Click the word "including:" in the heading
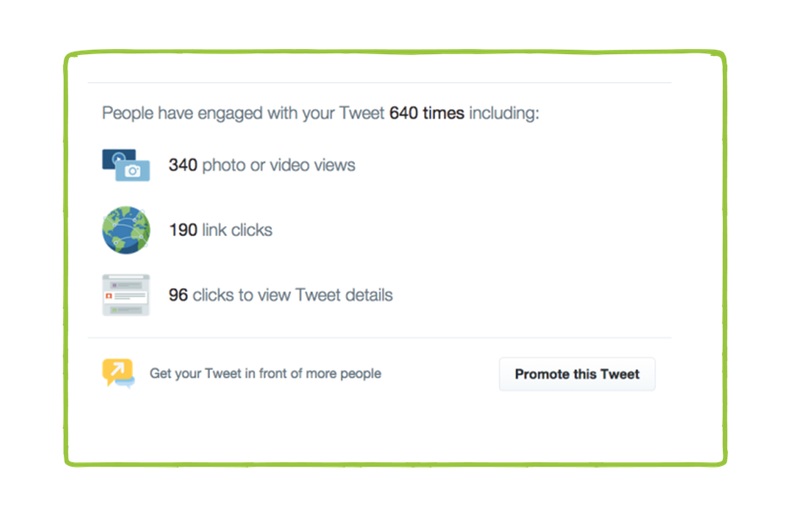The image size is (812, 520). click(x=504, y=114)
